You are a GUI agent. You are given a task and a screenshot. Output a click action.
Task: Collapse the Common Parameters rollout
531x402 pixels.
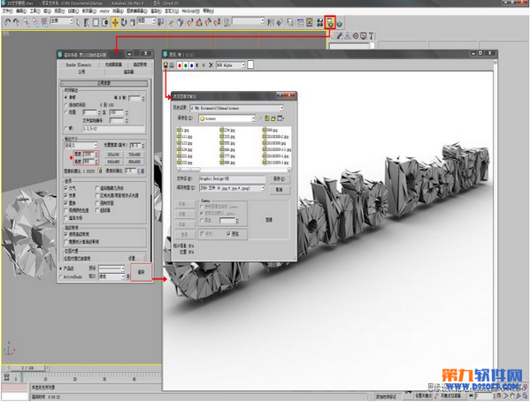(x=104, y=83)
